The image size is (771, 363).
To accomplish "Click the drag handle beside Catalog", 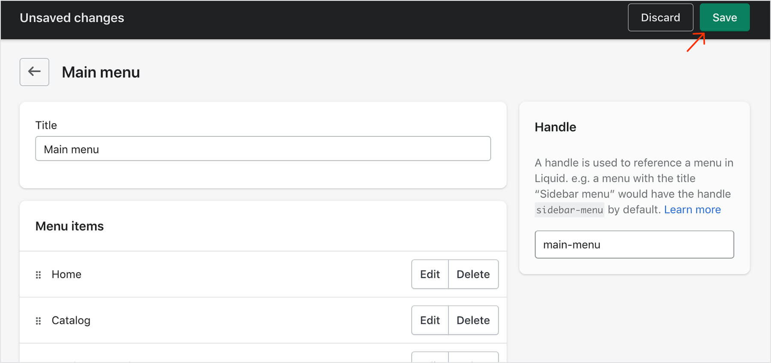I will 38,321.
